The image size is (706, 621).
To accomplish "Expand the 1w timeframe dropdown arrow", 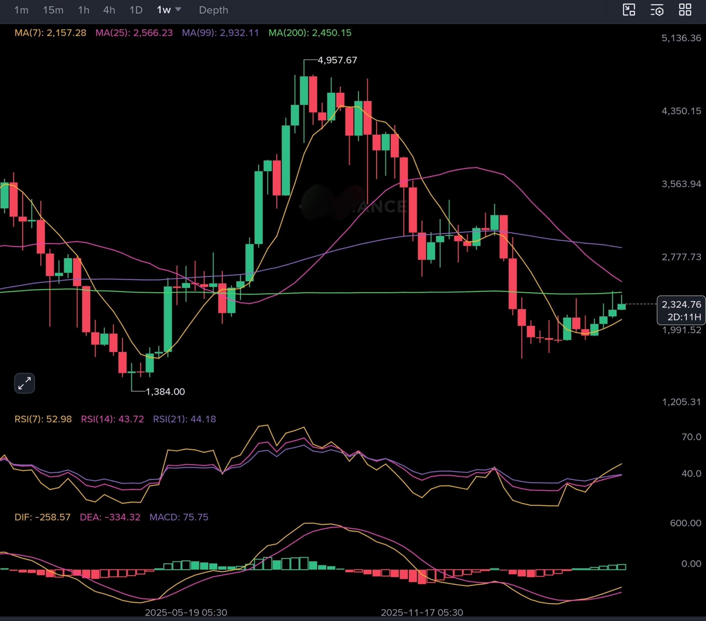I will (178, 9).
